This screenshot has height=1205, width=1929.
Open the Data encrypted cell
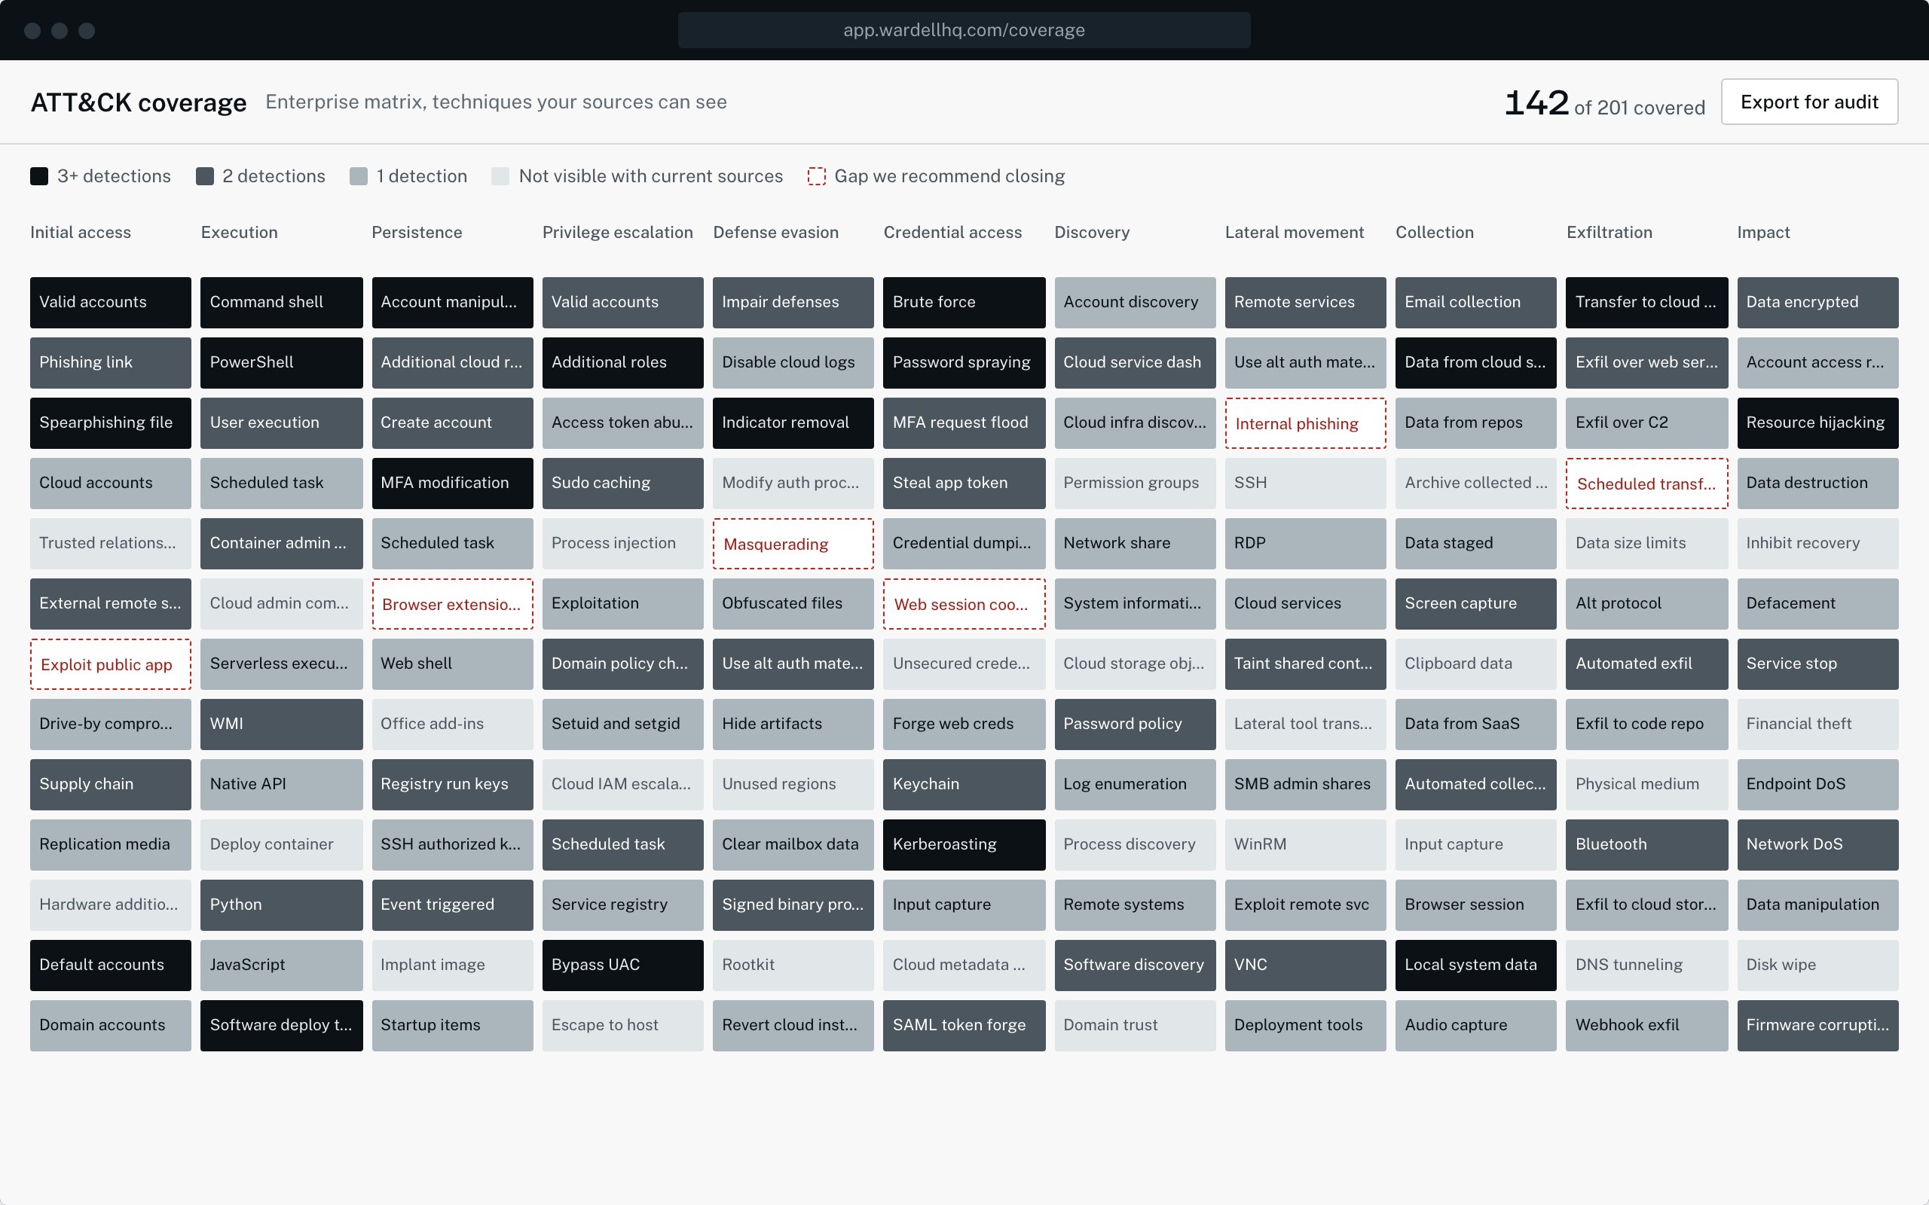pos(1817,302)
